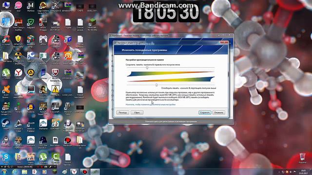Open the uTorrent desktop shortcut beside Yandex
The image size is (312, 175).
(x=6, y=74)
